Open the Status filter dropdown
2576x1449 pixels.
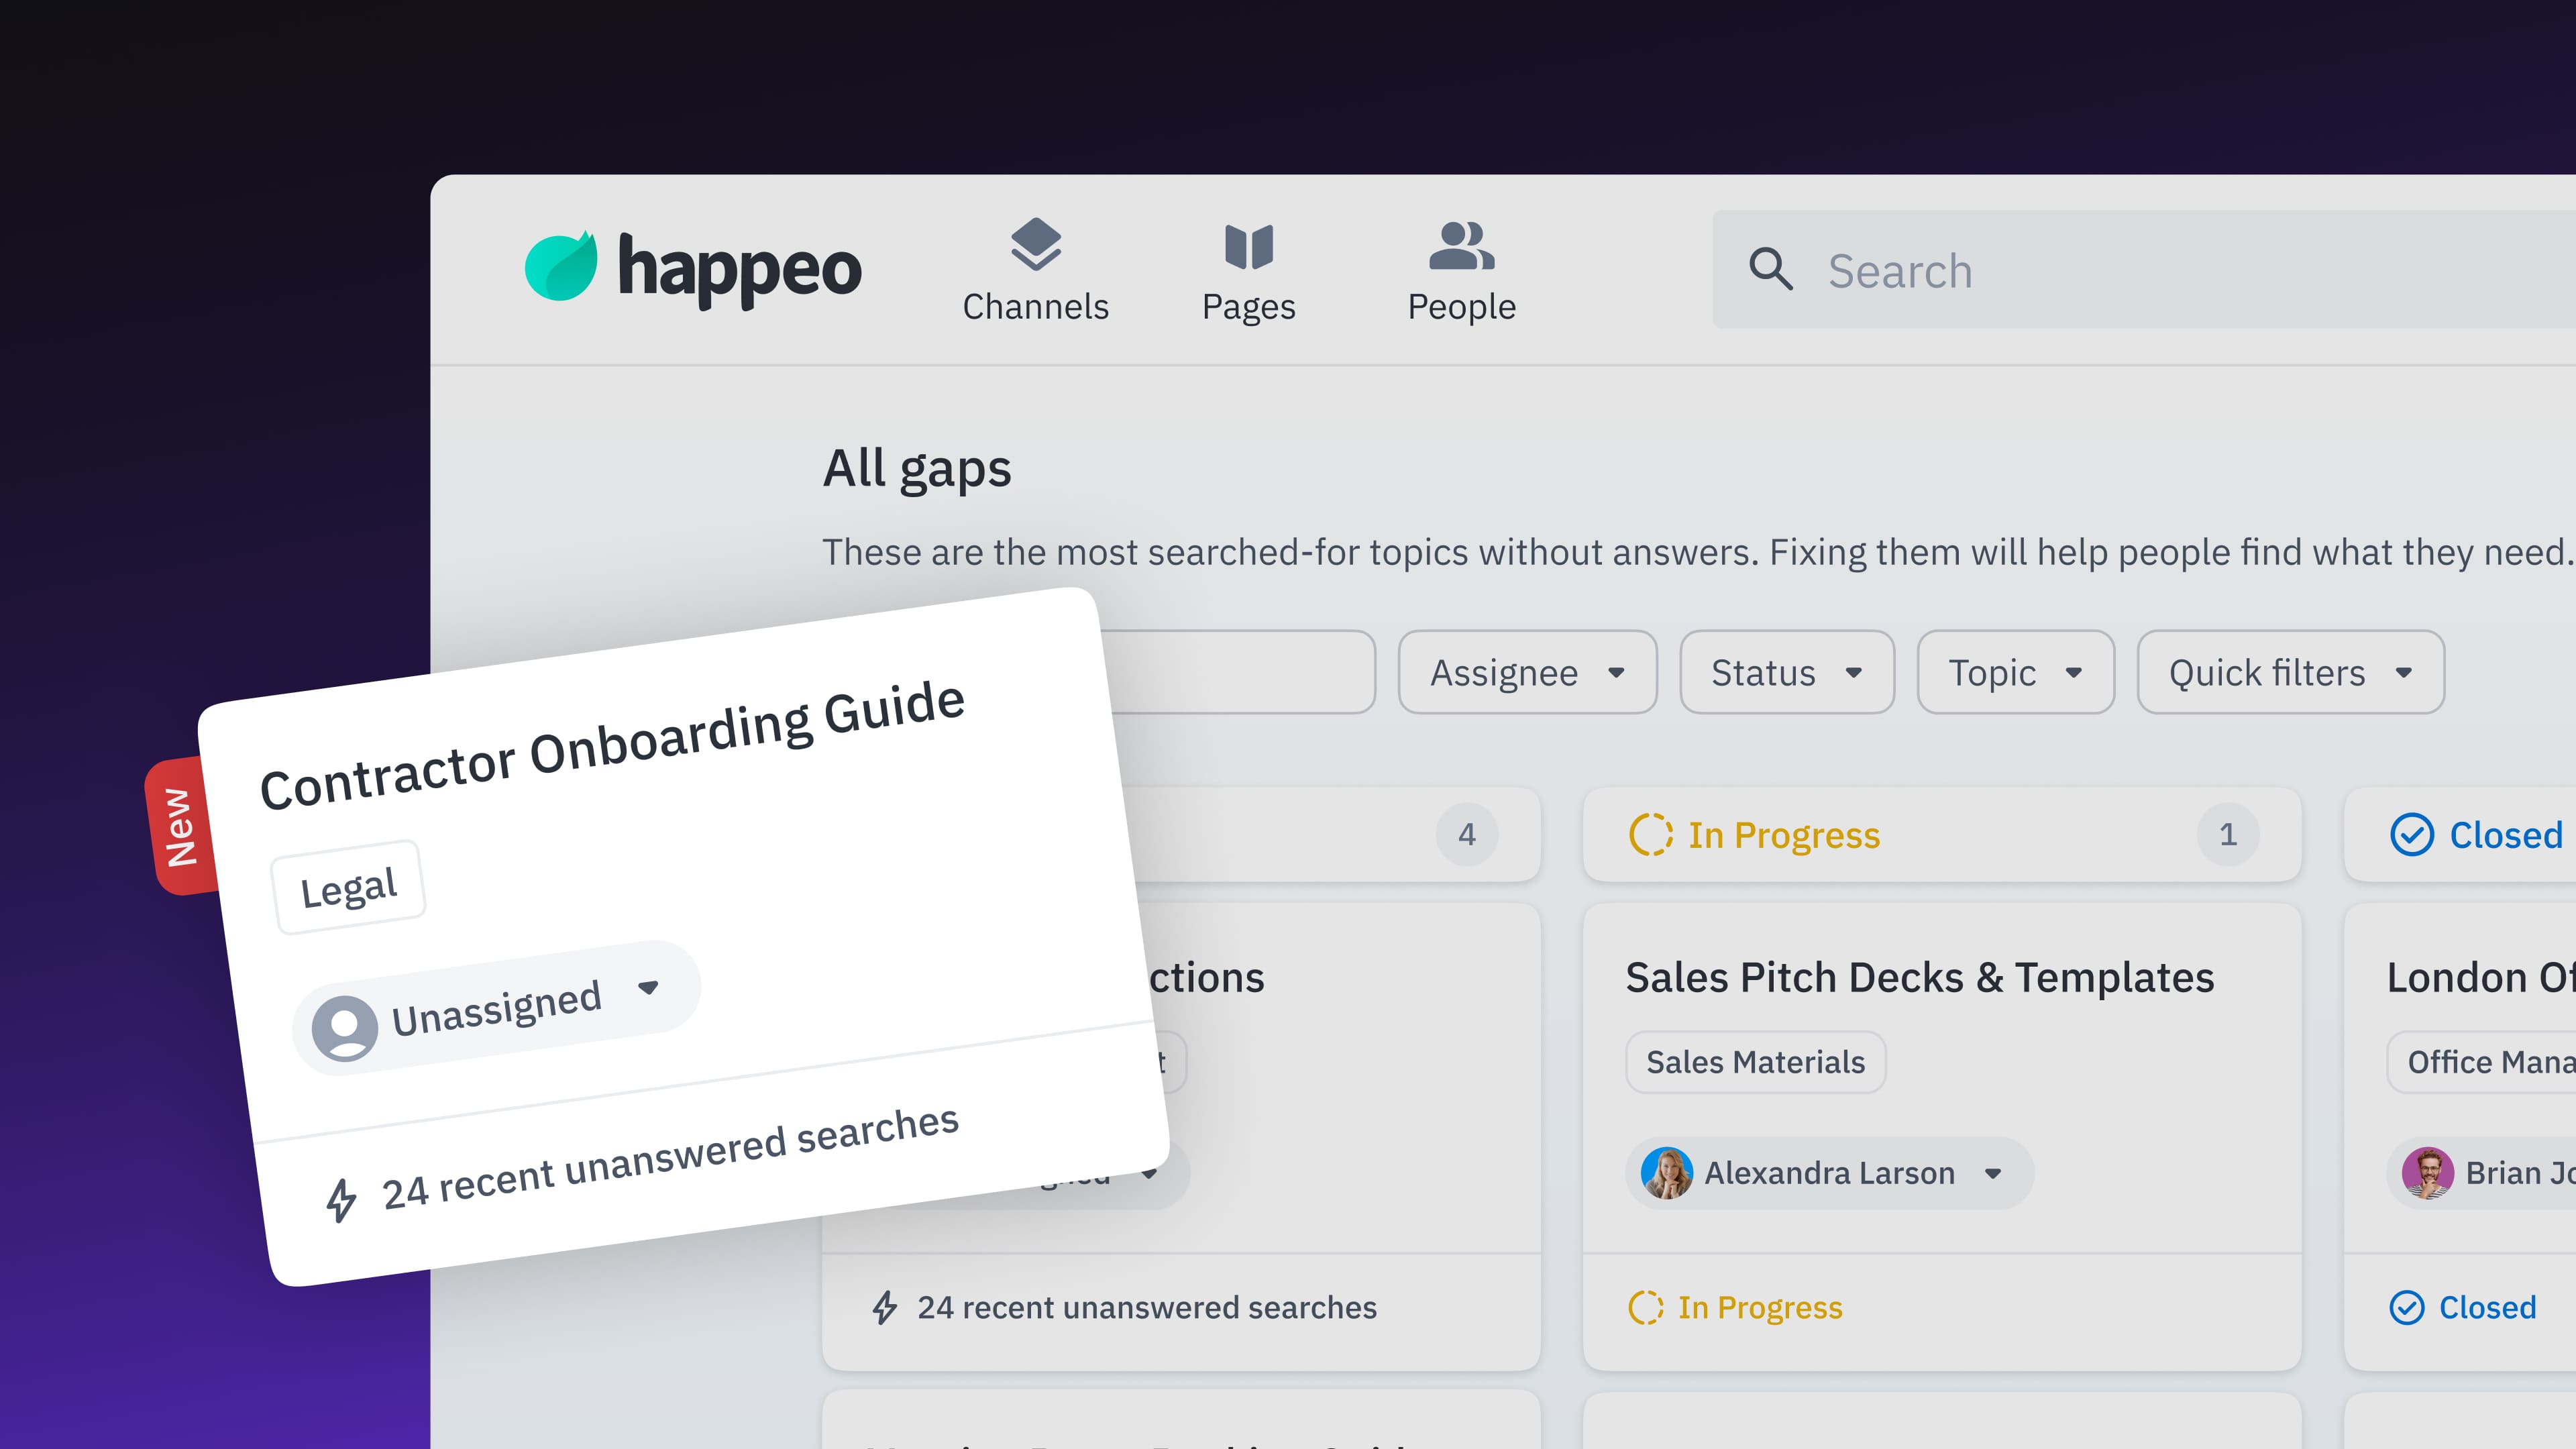tap(1786, 673)
